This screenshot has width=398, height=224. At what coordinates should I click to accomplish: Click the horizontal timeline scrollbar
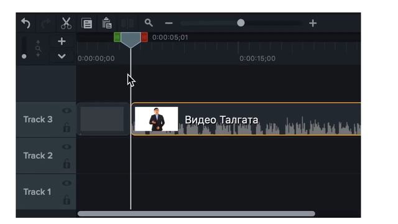(x=197, y=213)
